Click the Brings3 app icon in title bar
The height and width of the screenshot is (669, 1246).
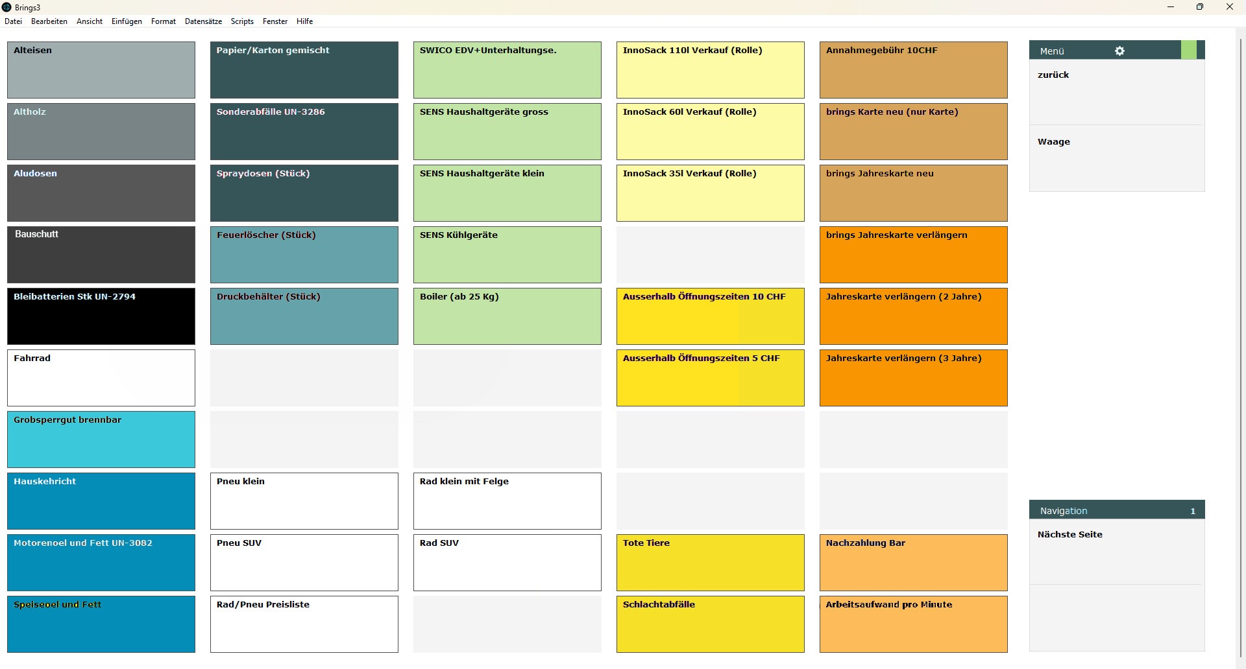click(x=7, y=7)
